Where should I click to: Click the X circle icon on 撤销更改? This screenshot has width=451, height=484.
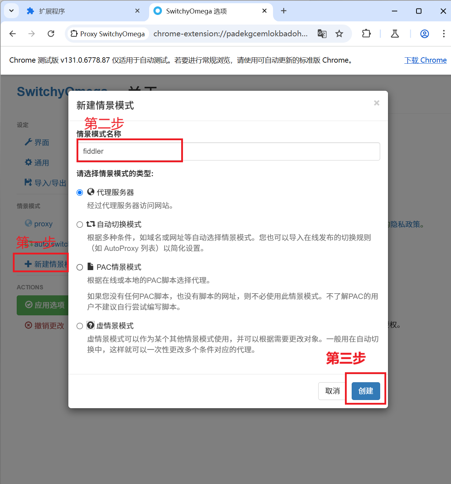pyautogui.click(x=28, y=325)
